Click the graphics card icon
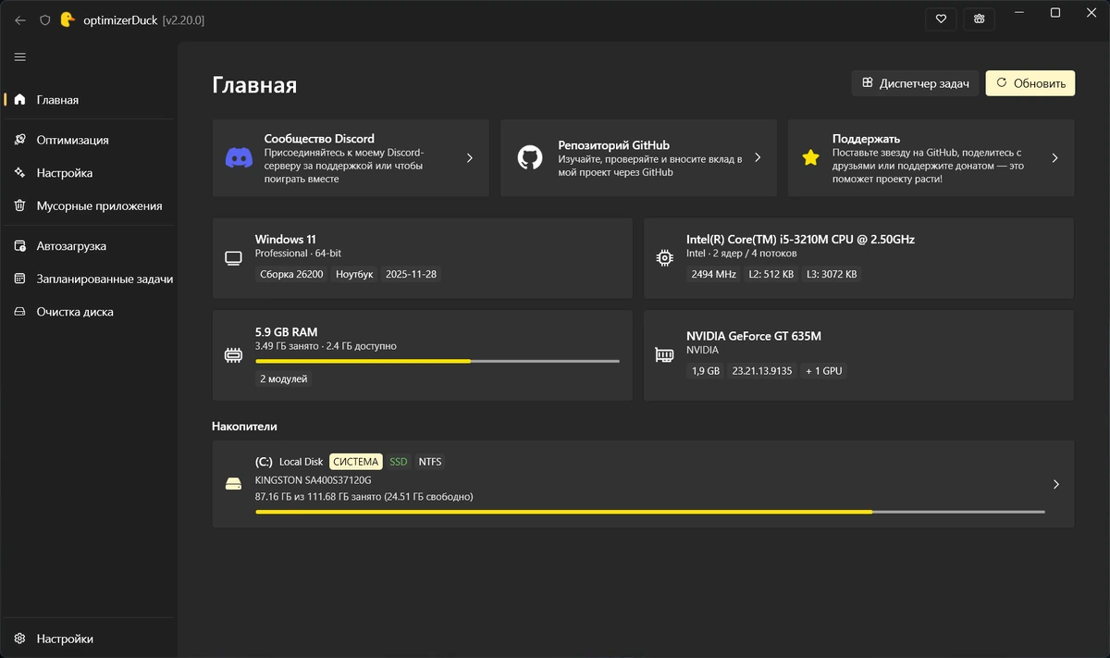This screenshot has width=1110, height=658. pos(663,354)
